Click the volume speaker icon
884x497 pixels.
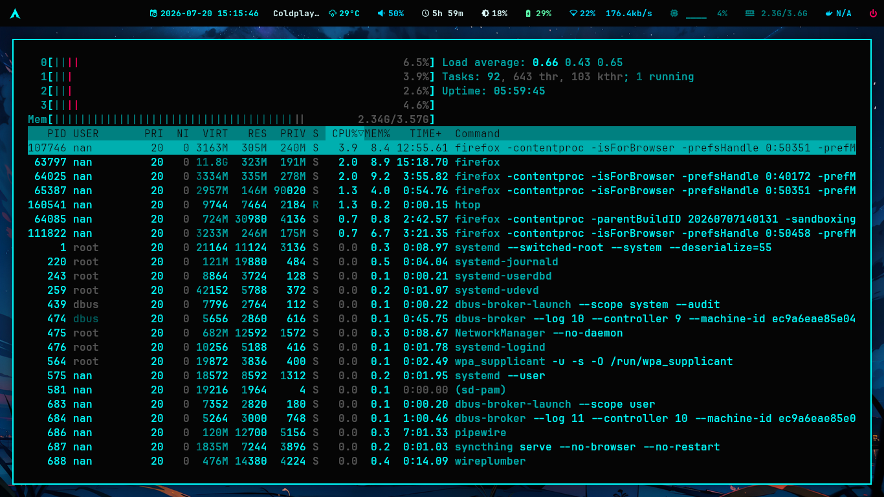coord(381,14)
